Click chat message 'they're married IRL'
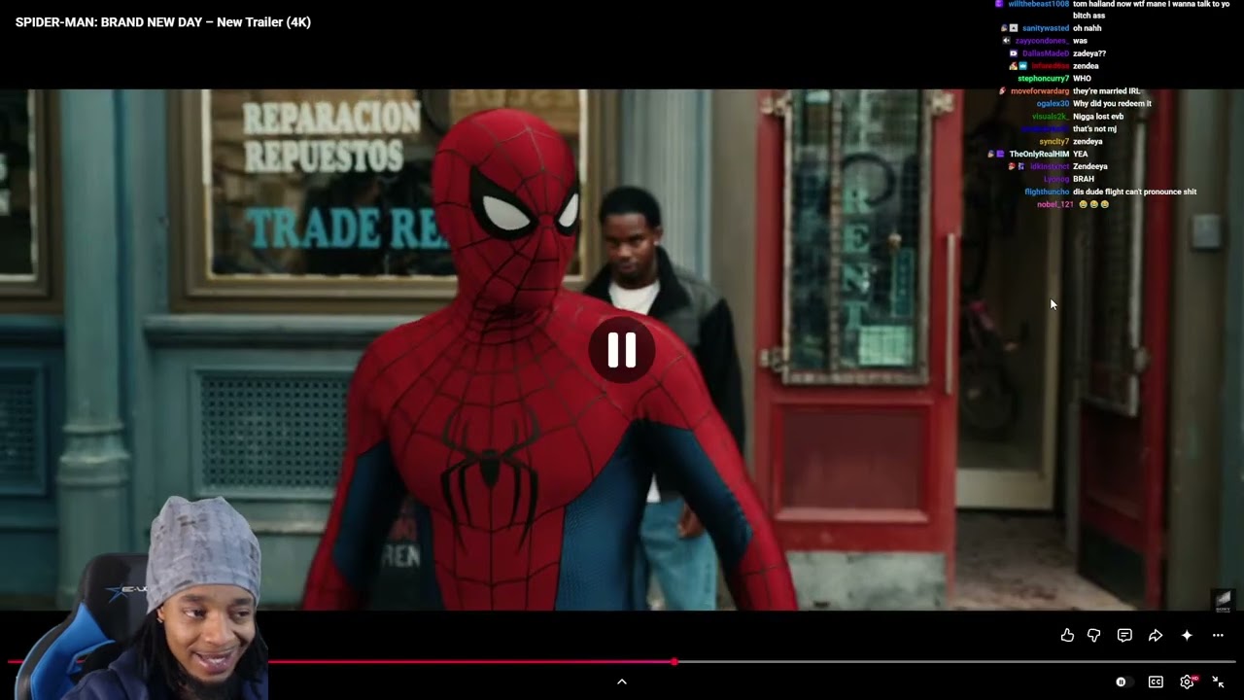The width and height of the screenshot is (1244, 700). pos(1106,91)
